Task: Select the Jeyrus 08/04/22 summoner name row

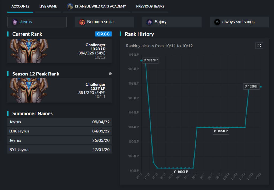Action: (59, 122)
